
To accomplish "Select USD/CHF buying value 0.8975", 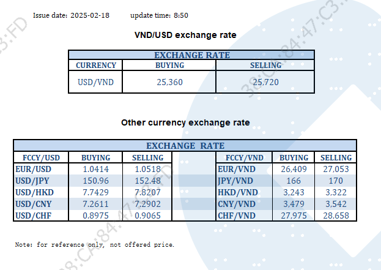I will click(95, 216).
